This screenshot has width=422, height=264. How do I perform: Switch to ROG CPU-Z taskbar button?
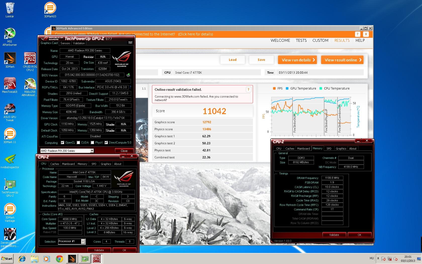click(96, 258)
